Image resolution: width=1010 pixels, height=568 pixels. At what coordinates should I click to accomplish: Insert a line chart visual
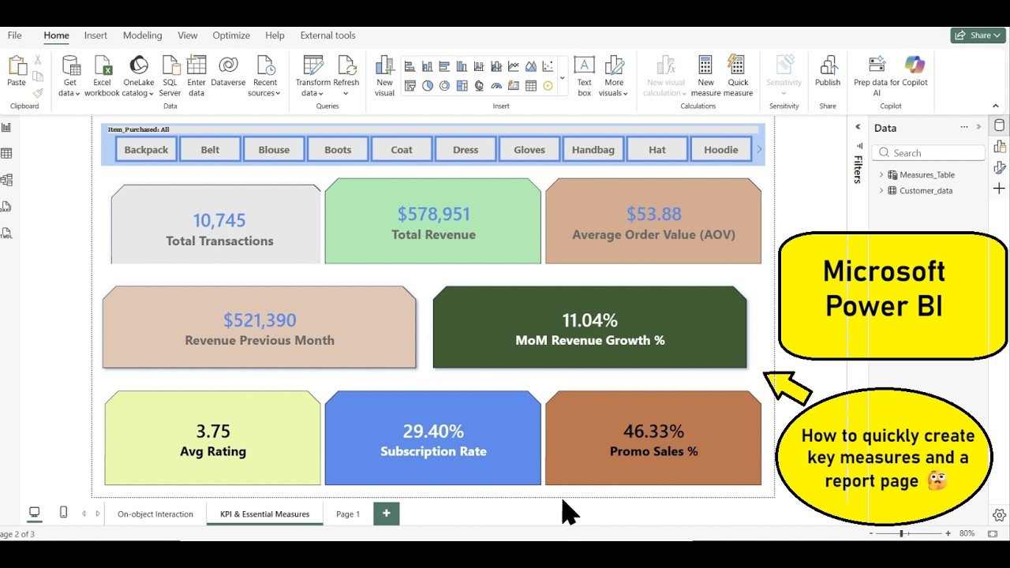point(514,66)
